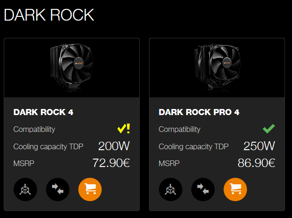The image size is (292, 218).
Task: Select the DARK ROCK PRO 4 product title
Action: 199,112
